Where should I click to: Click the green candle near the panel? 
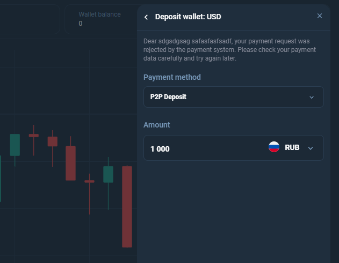(108, 174)
